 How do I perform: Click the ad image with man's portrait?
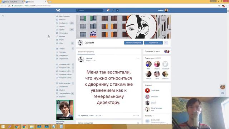65,110
